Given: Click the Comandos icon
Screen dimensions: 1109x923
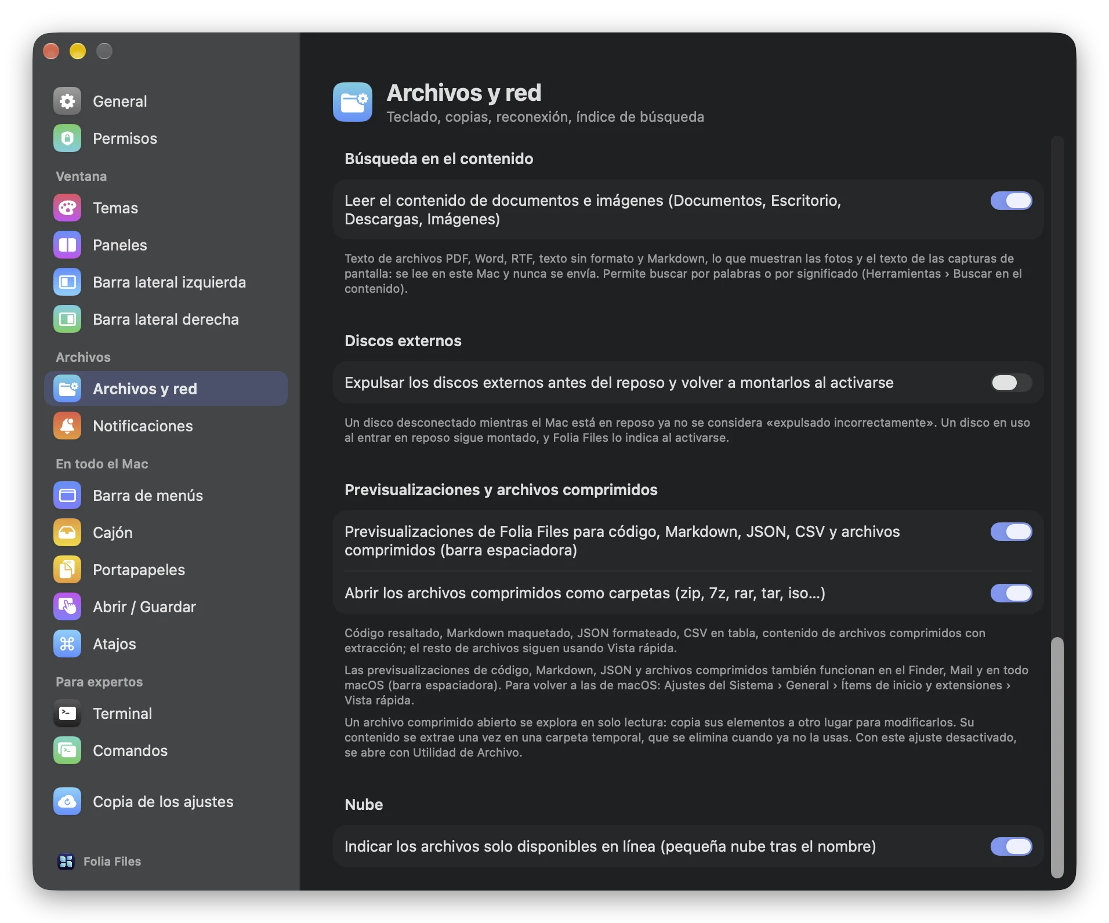Looking at the screenshot, I should point(67,751).
